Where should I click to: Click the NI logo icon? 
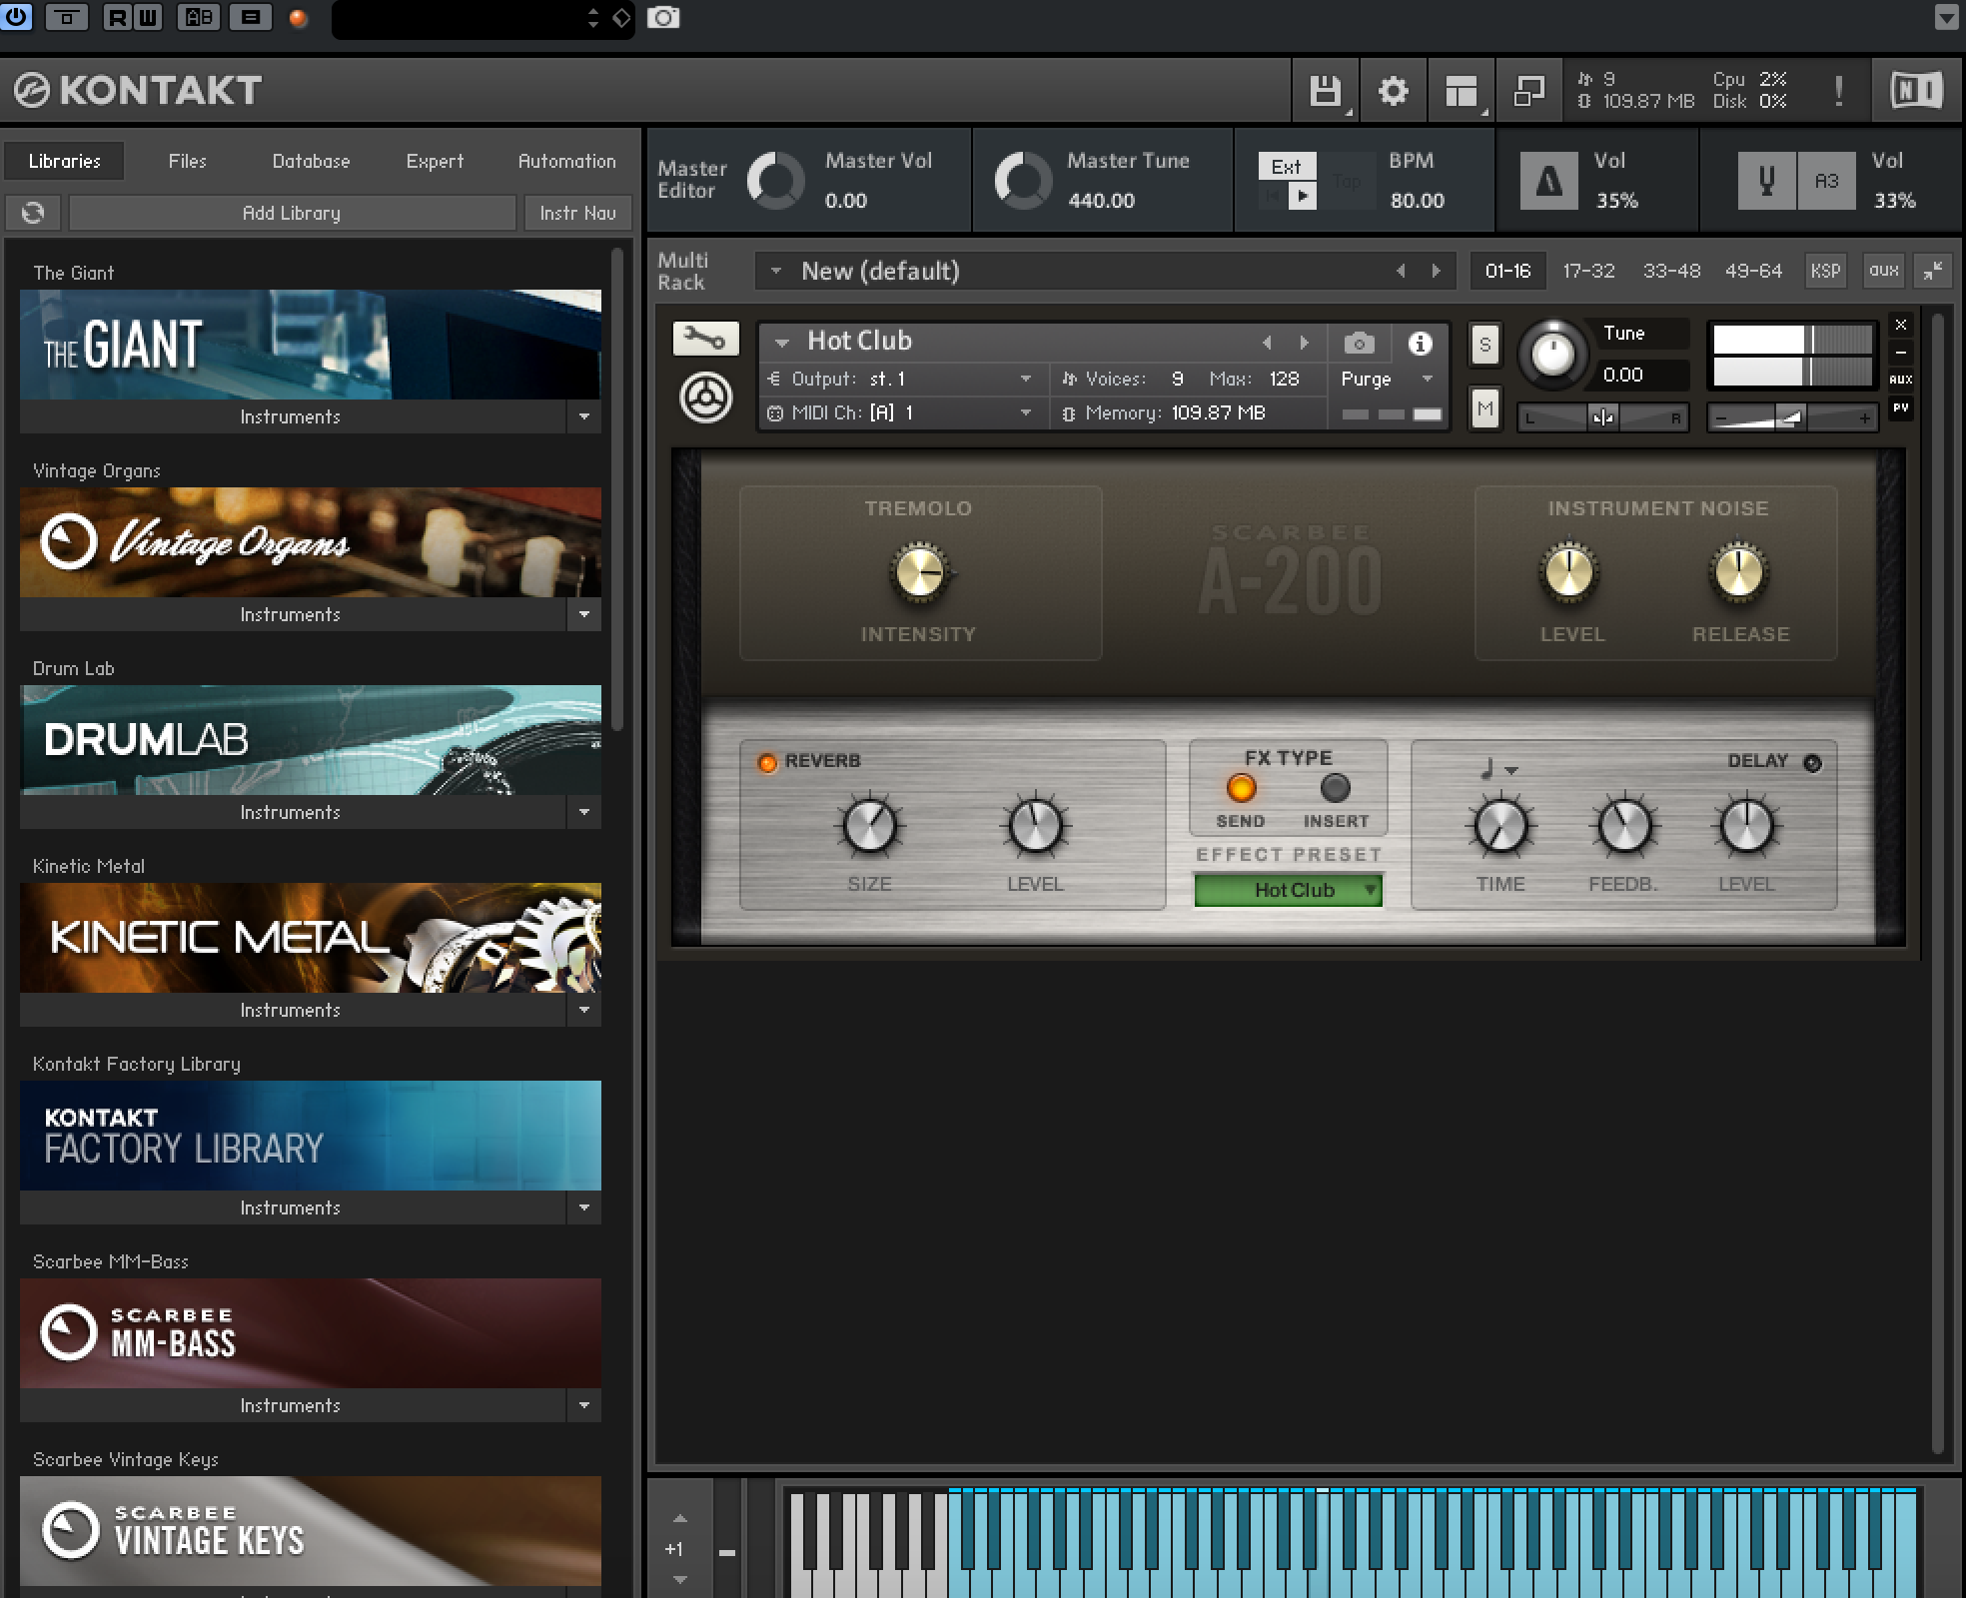click(x=1916, y=91)
